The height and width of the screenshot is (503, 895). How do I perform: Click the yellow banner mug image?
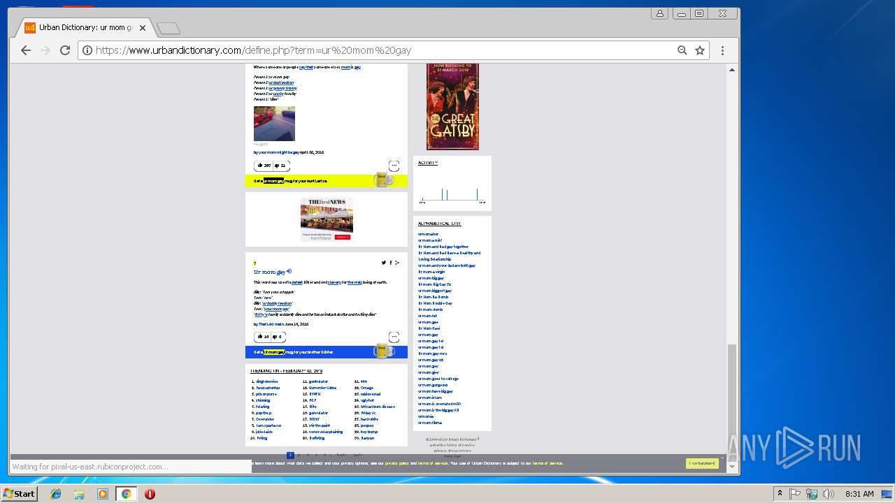382,180
